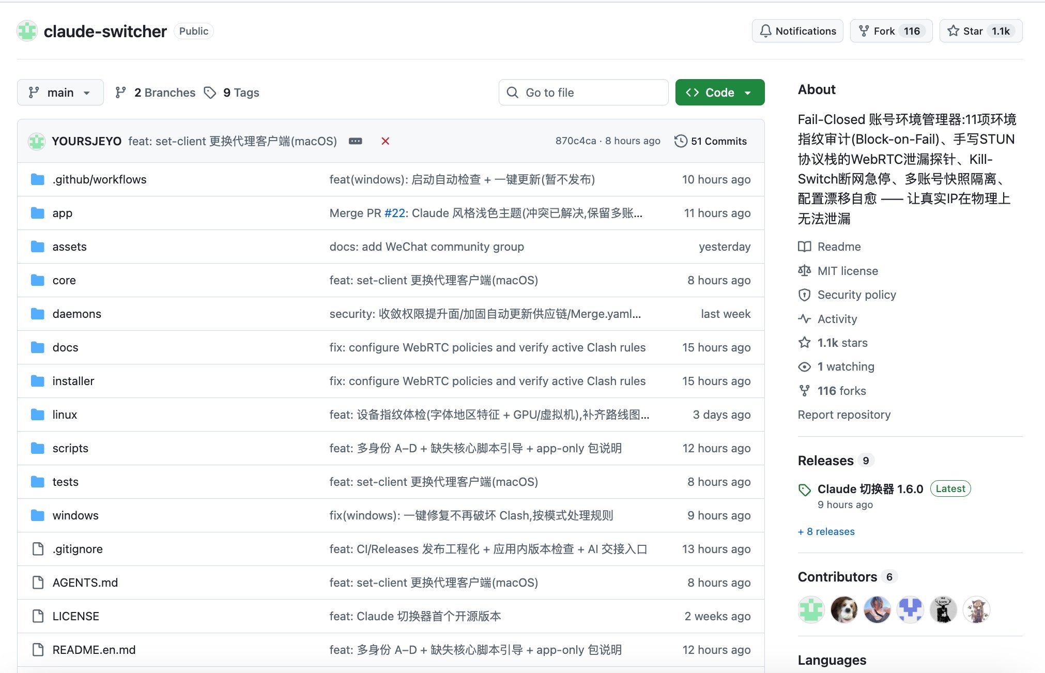Screen dimensions: 1045x673
Task: Click the Report repository link
Action: pos(844,415)
